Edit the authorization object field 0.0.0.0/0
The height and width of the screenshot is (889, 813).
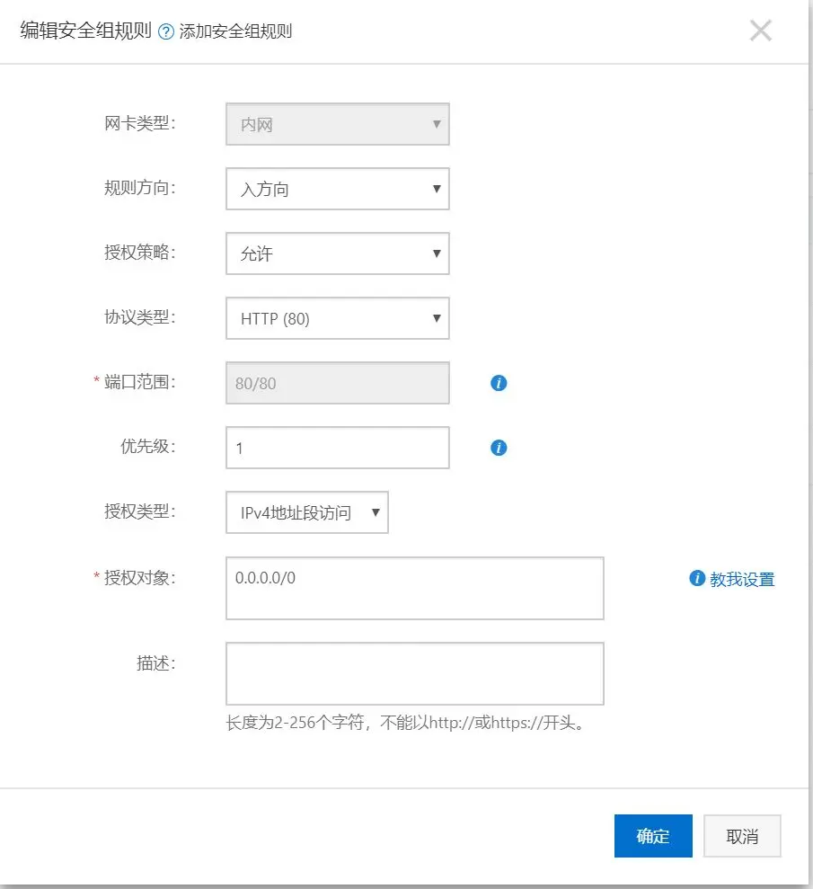pyautogui.click(x=414, y=588)
